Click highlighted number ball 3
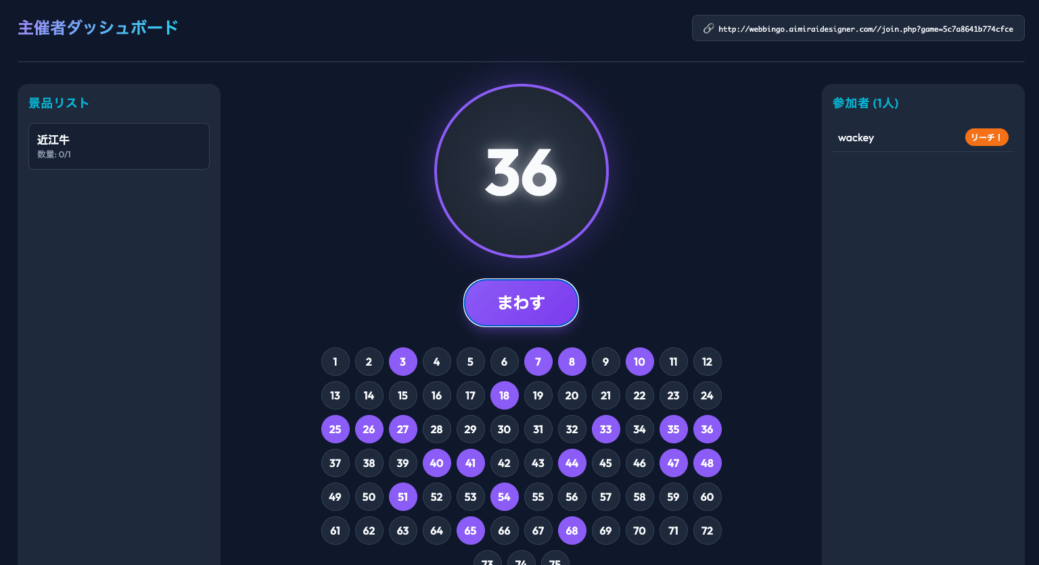The height and width of the screenshot is (565, 1039). (x=403, y=362)
